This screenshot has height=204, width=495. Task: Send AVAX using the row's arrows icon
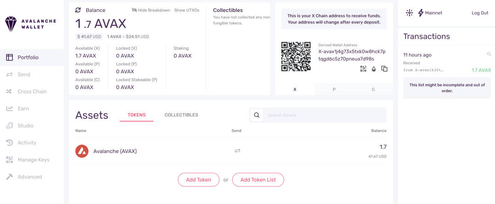(237, 151)
